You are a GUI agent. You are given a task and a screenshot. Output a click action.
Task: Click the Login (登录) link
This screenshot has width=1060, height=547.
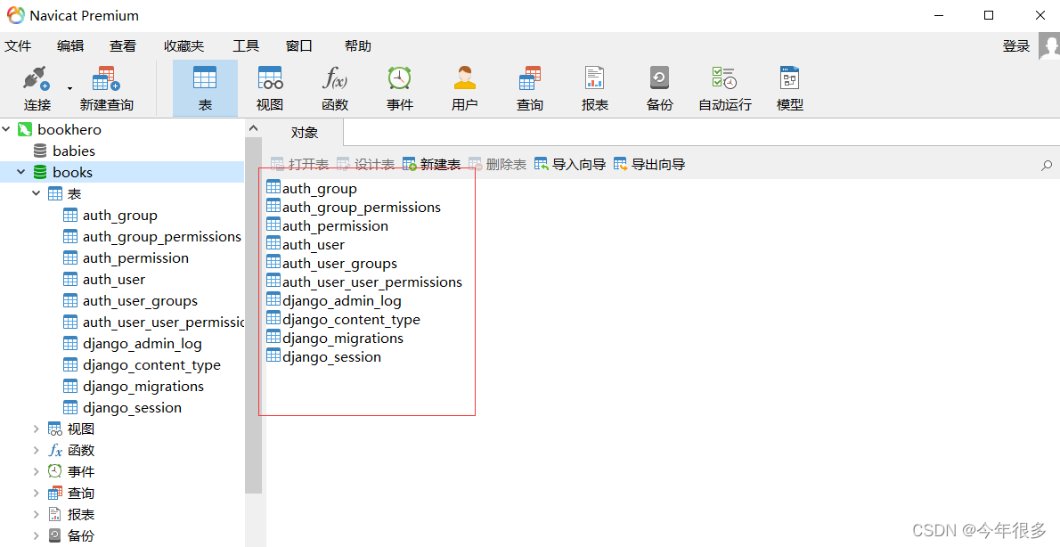click(1016, 46)
